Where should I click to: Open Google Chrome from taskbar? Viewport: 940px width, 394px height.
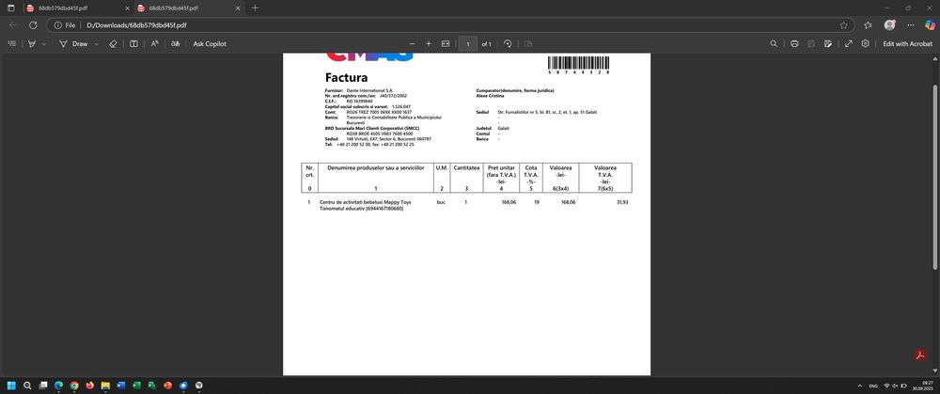[73, 385]
